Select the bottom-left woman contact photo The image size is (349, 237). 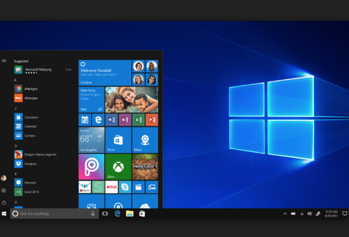point(138,80)
